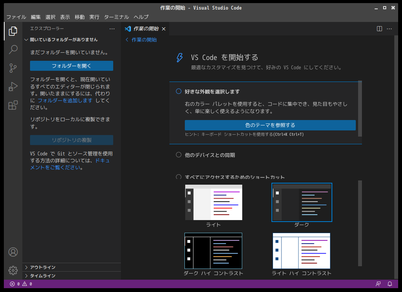402x292 pixels.
Task: Click the 色のテーマを参照する button
Action: tap(270, 125)
